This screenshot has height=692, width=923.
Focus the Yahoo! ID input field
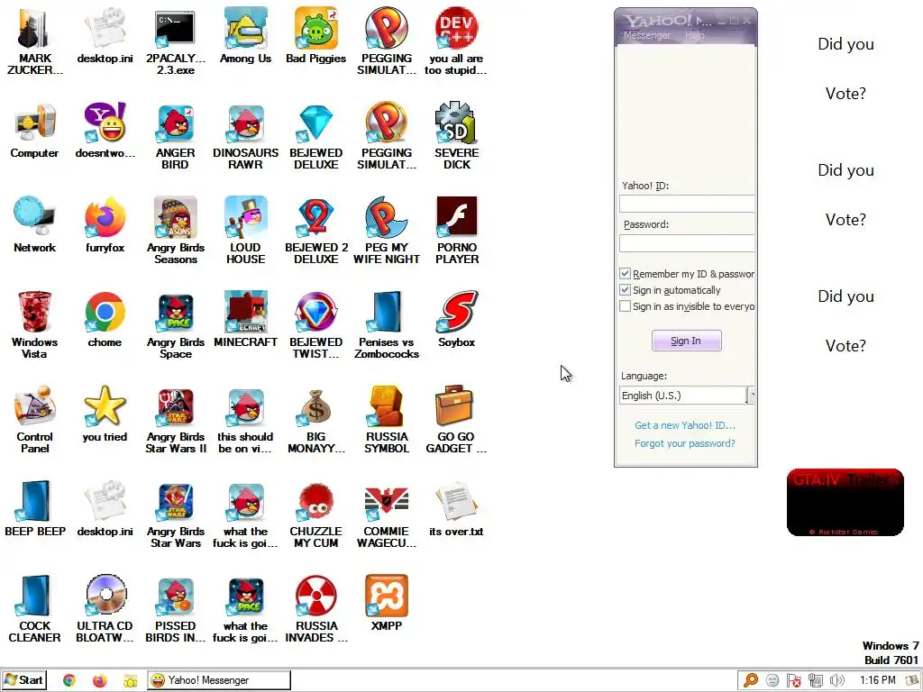(x=687, y=204)
